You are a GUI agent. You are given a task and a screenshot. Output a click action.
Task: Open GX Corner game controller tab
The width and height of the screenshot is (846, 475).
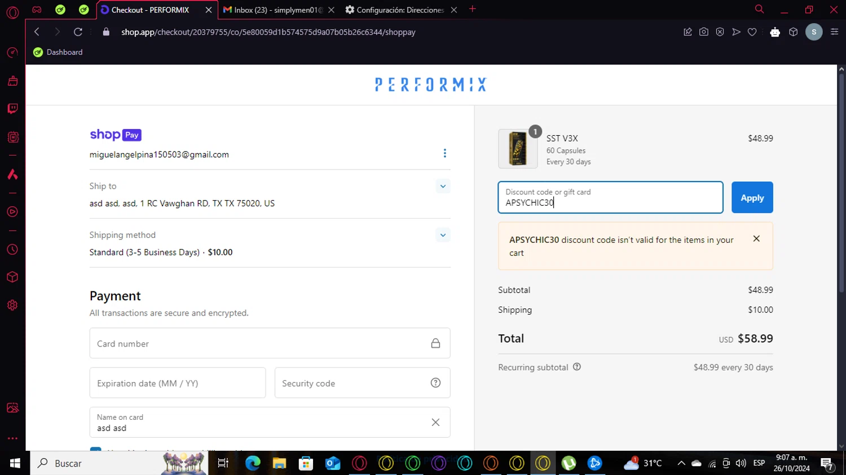tap(37, 10)
